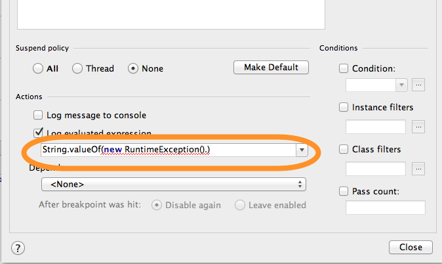Expand the Condition combo box arrow
This screenshot has width=442, height=264.
click(401, 85)
